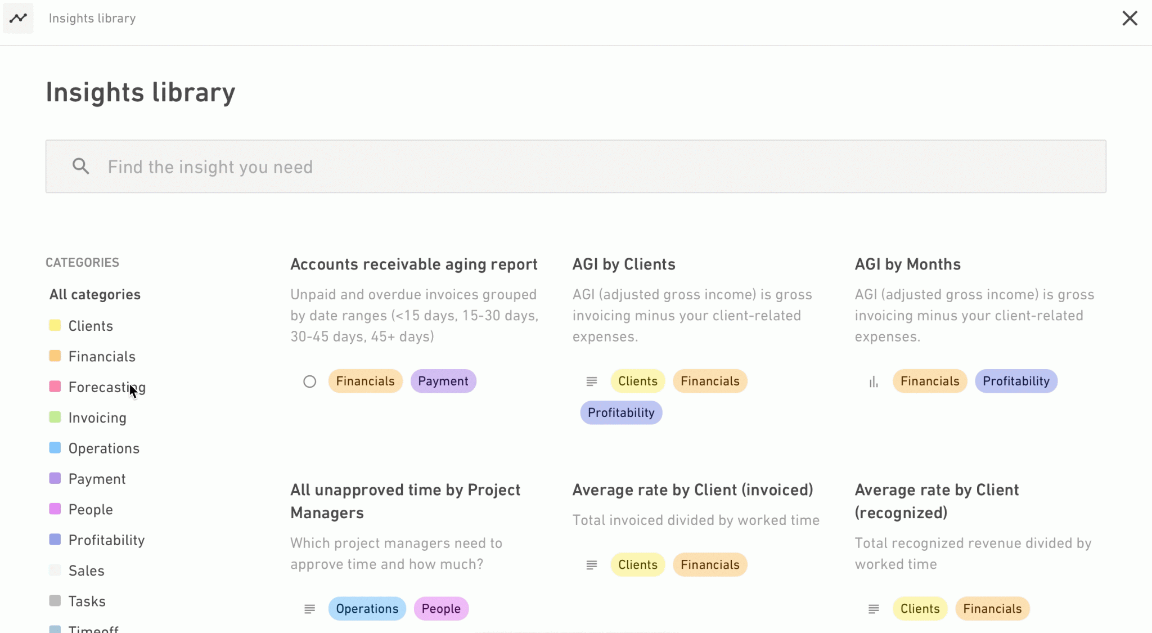Screen dimensions: 1152x633
Task: Click the Insights chart icon in header
Action: pos(18,18)
